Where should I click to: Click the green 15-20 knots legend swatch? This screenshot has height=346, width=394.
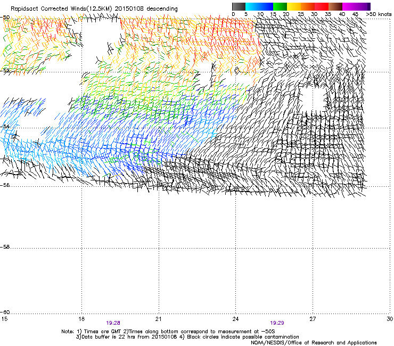tap(280, 6)
